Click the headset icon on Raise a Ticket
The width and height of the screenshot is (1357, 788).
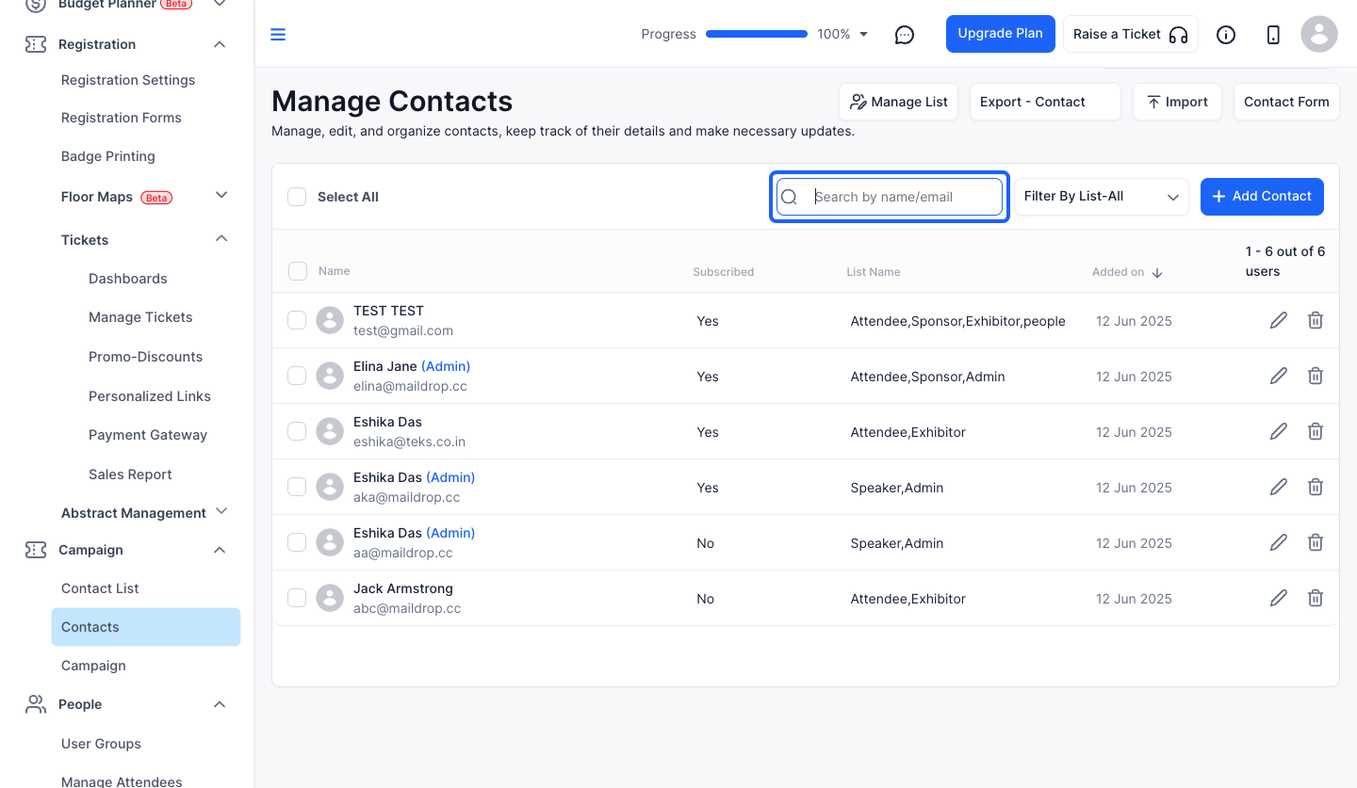pos(1178,35)
